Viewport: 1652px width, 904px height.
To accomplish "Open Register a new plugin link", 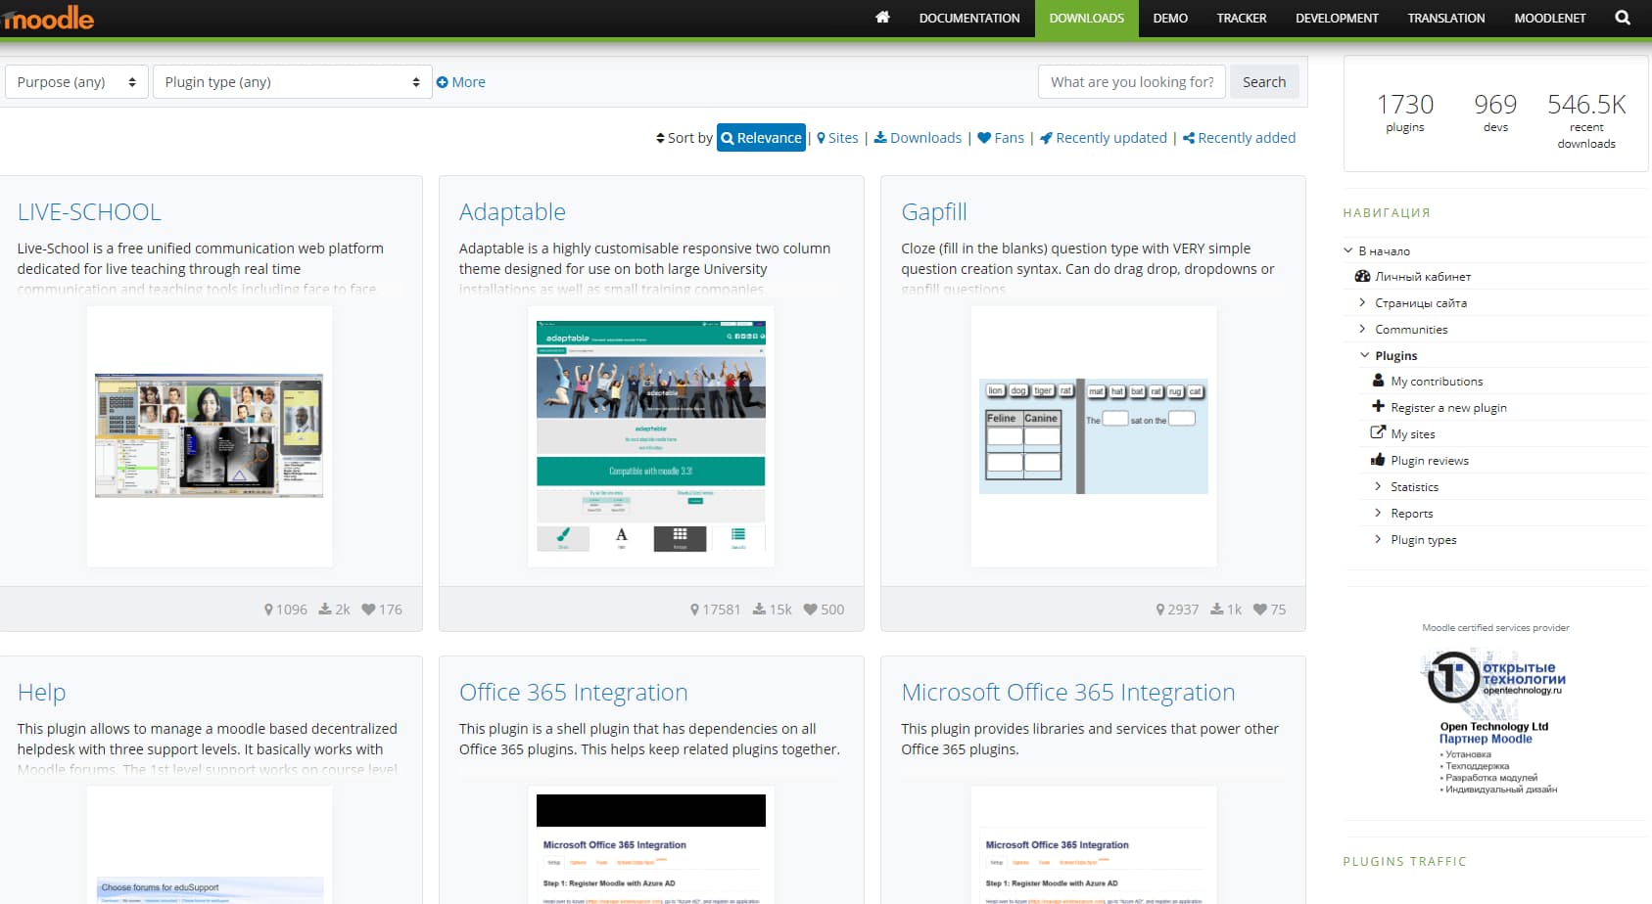I will coord(1448,408).
